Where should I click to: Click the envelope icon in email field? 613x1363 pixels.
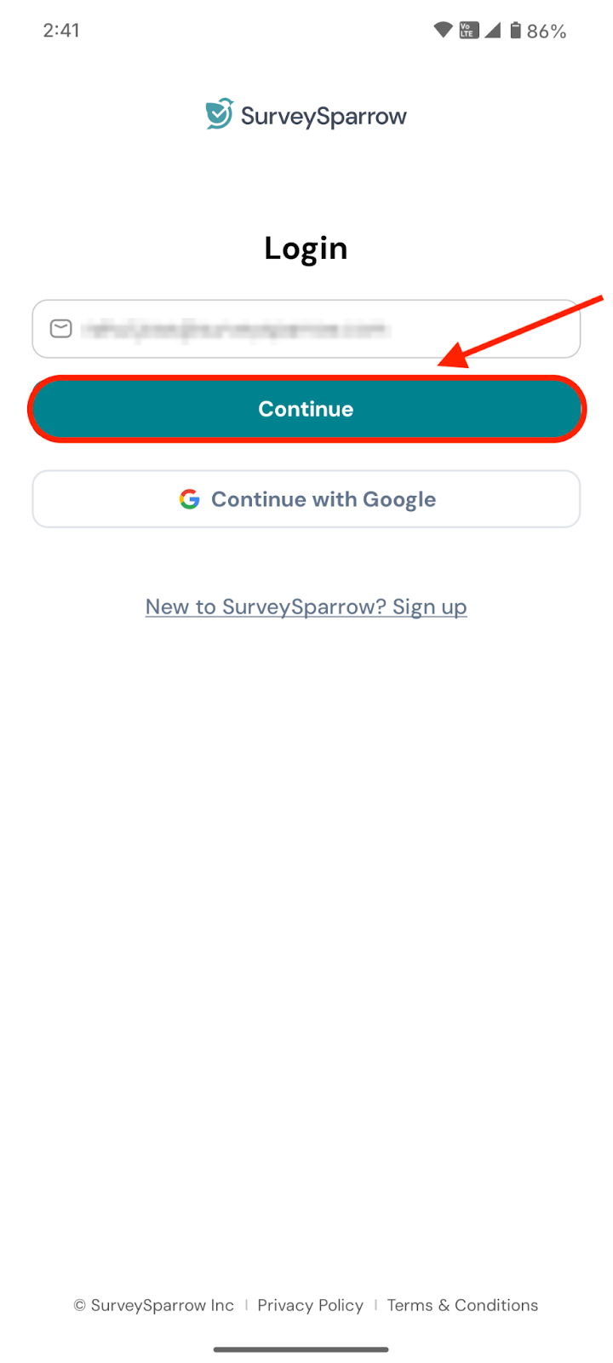pyautogui.click(x=61, y=329)
